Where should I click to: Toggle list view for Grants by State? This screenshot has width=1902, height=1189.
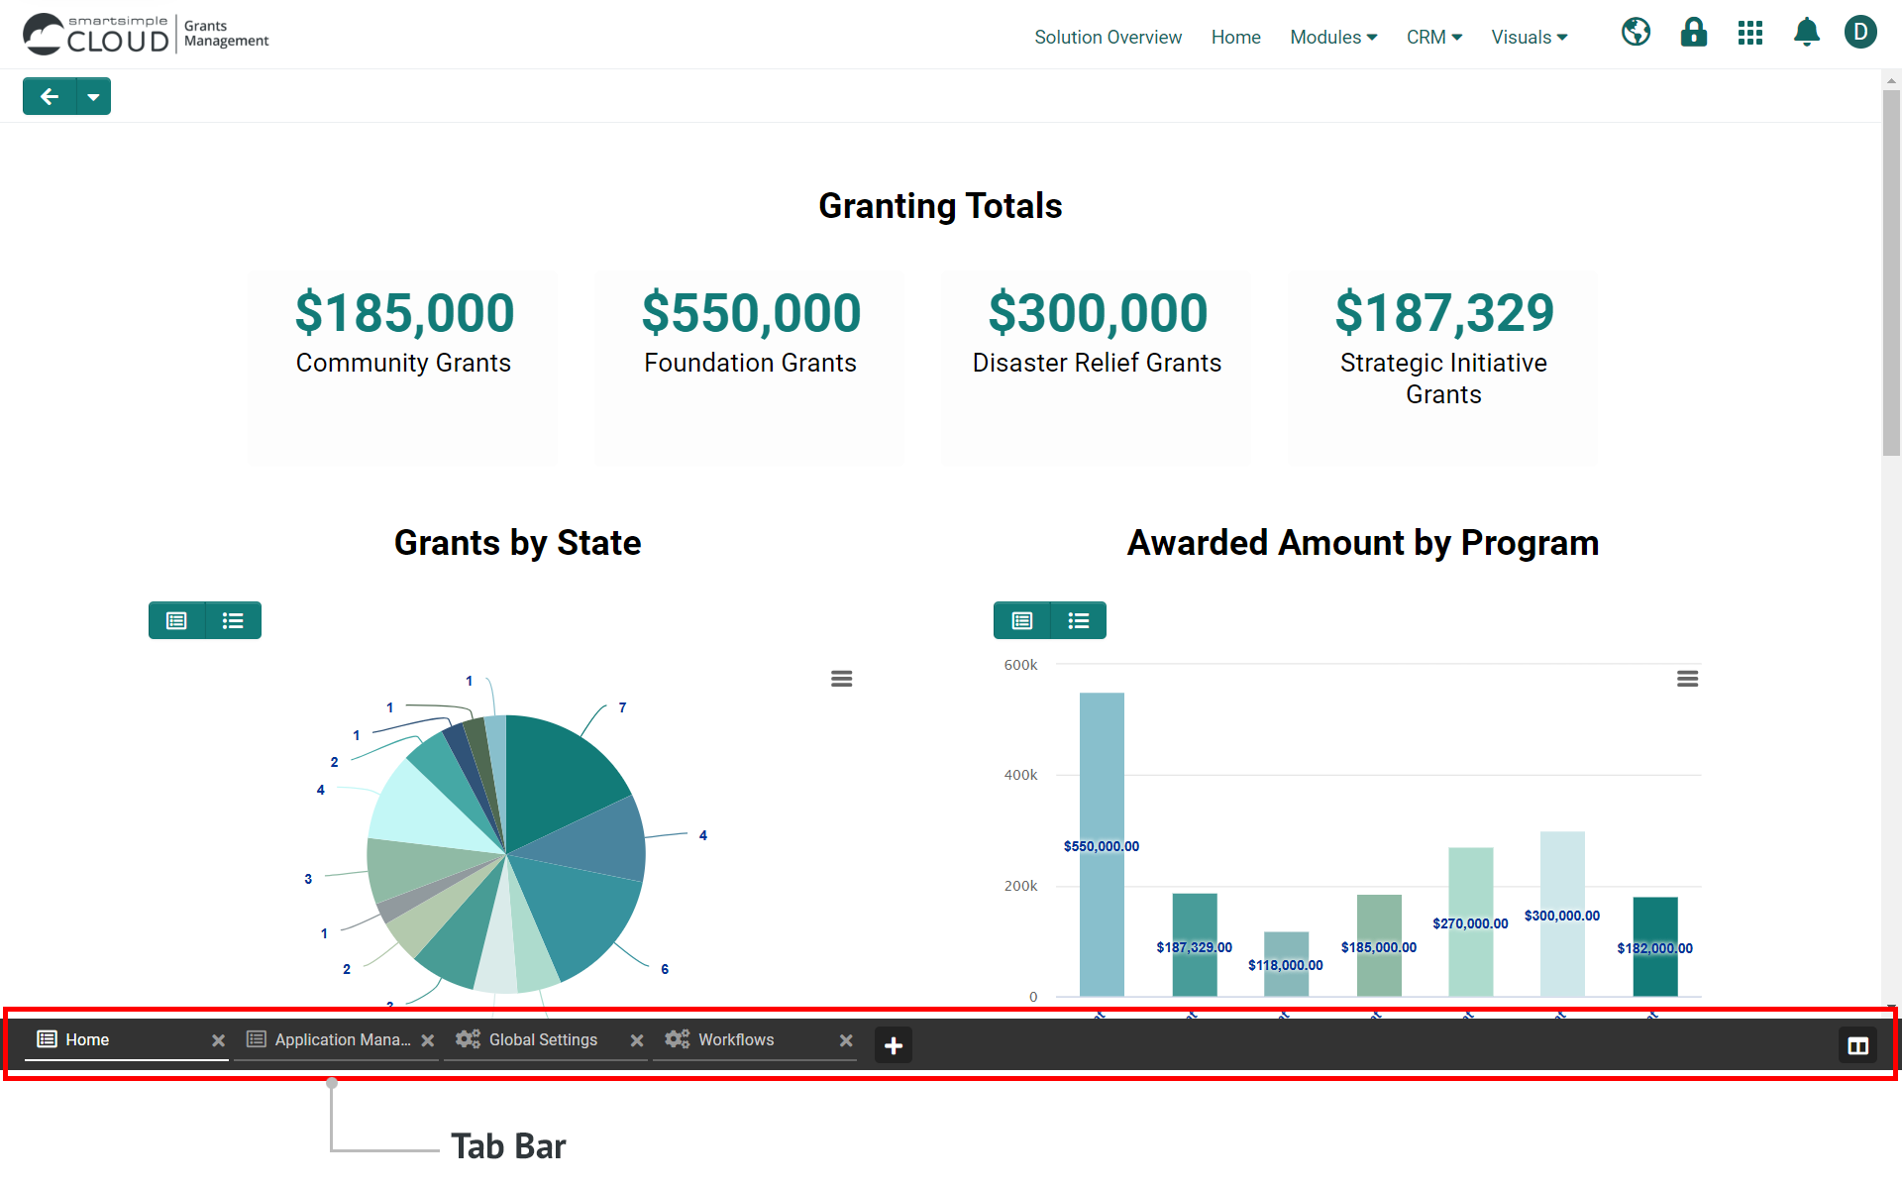(x=233, y=620)
